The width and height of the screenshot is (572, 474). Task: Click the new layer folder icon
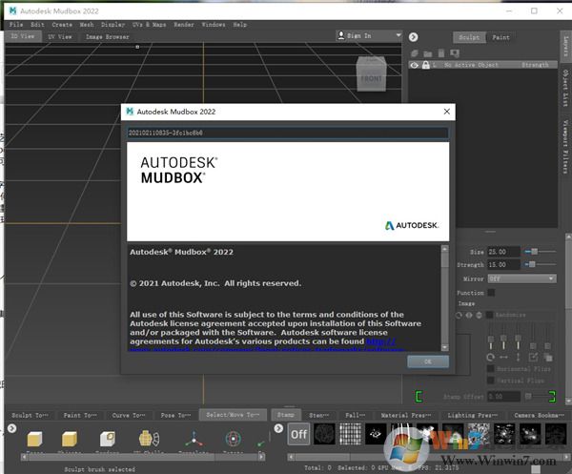[428, 52]
